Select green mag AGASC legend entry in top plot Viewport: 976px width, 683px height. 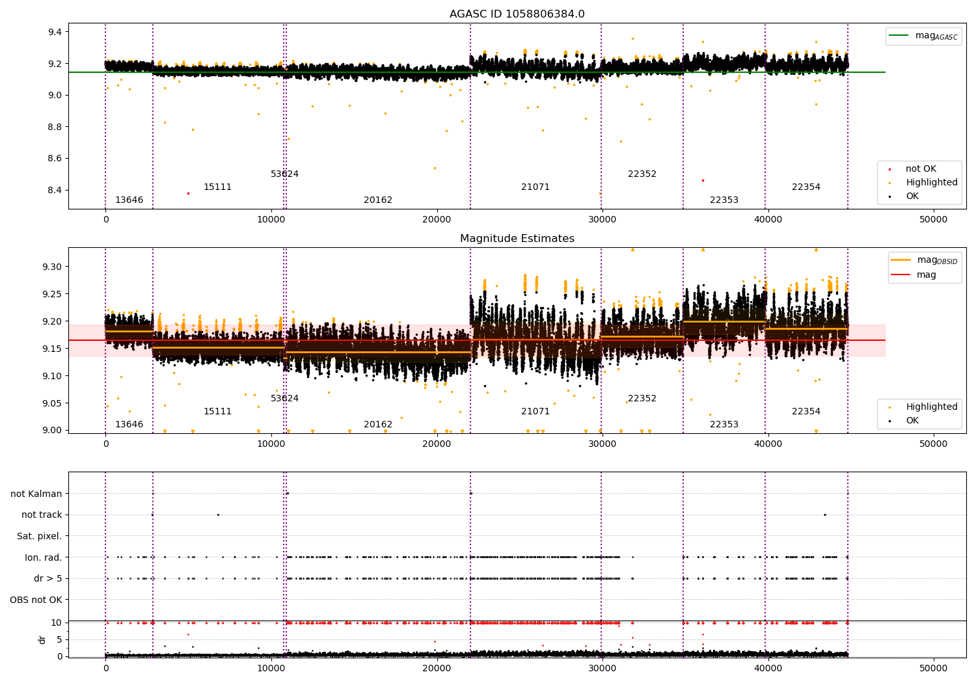[x=924, y=36]
